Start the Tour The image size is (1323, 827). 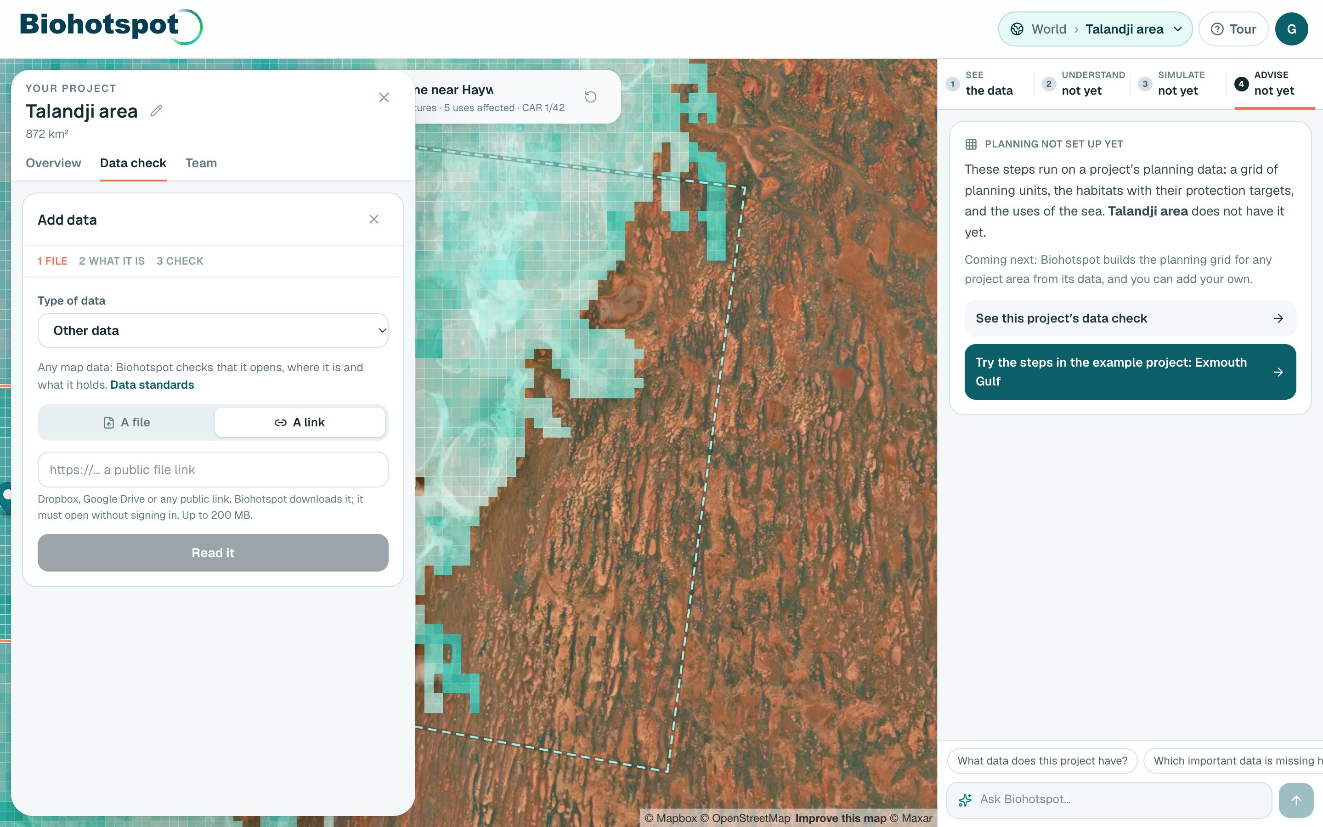(x=1233, y=29)
